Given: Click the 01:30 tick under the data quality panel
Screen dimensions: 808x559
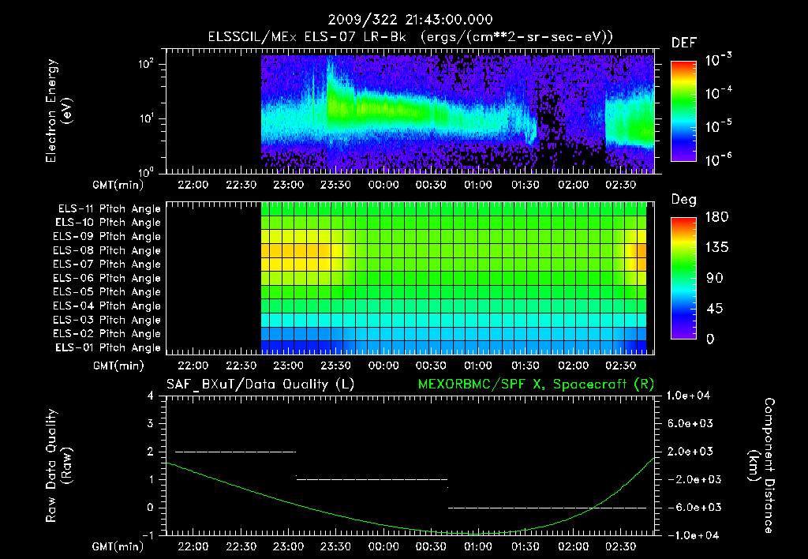Looking at the screenshot, I should (x=525, y=546).
